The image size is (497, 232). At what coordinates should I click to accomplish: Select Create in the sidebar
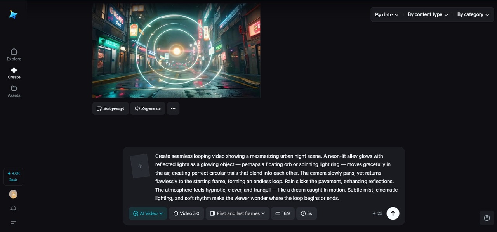(x=14, y=73)
